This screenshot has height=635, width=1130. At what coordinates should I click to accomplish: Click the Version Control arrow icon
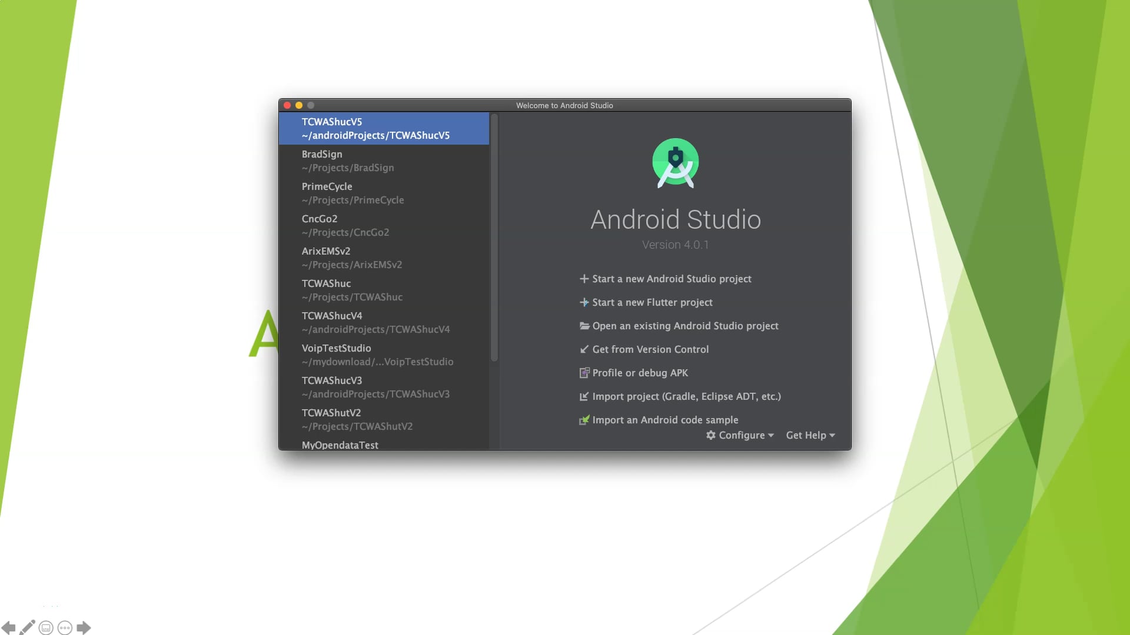[584, 349]
